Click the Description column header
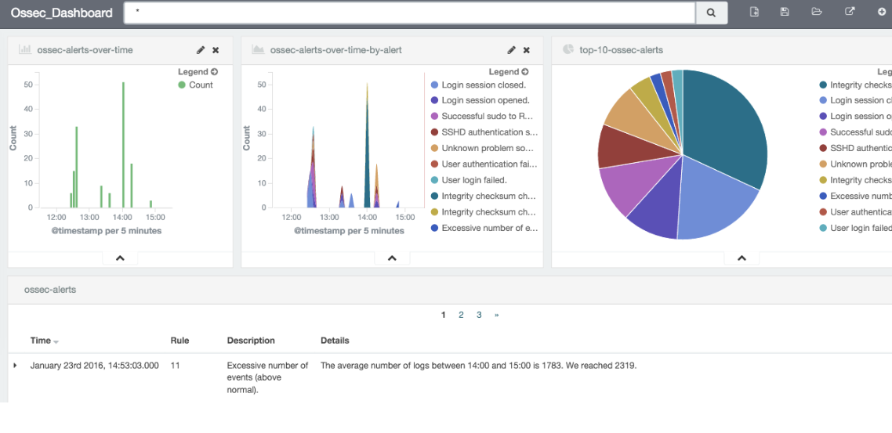Viewport: 892px width, 433px height. 251,341
